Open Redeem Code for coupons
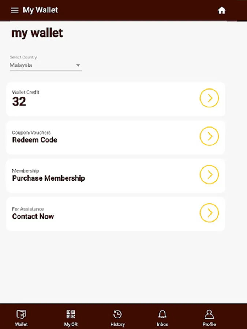This screenshot has height=329, width=247. 34,140
